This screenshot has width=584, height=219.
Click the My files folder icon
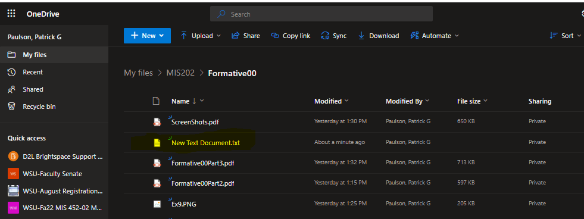(11, 55)
